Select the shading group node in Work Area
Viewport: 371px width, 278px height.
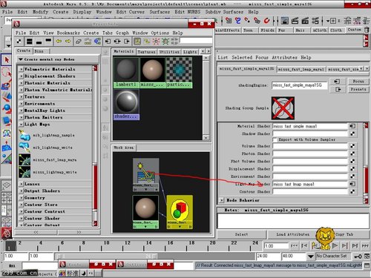coord(180,212)
